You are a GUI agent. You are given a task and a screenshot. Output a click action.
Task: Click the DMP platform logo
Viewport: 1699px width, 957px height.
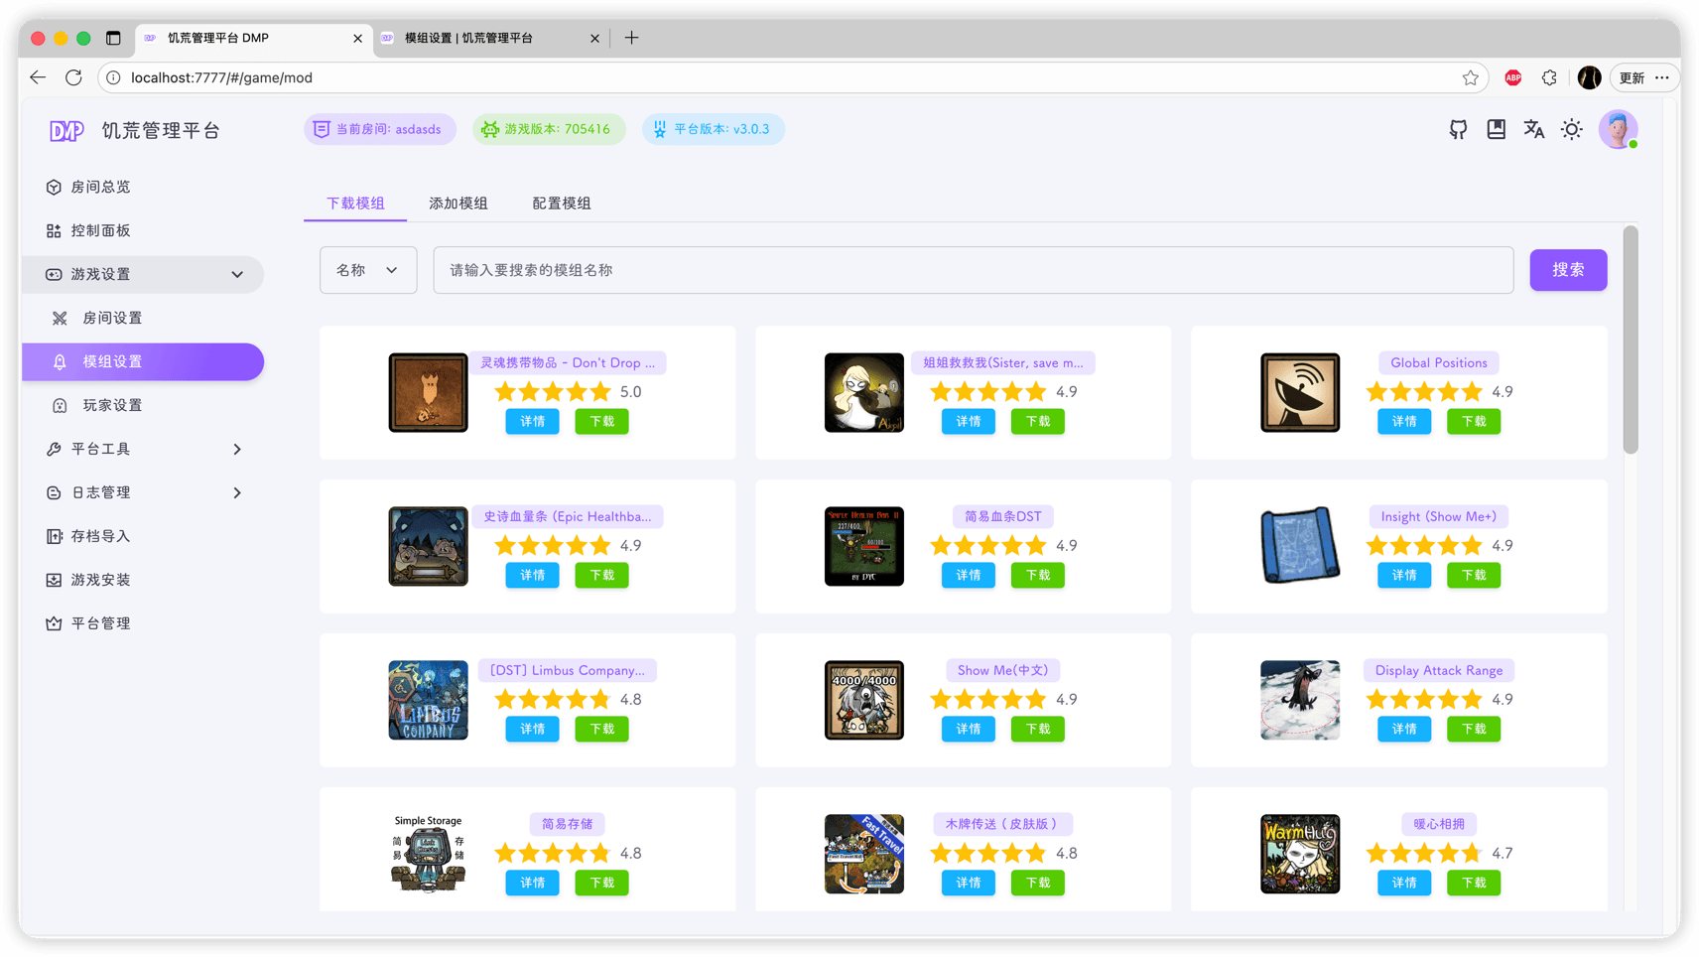[x=66, y=129]
